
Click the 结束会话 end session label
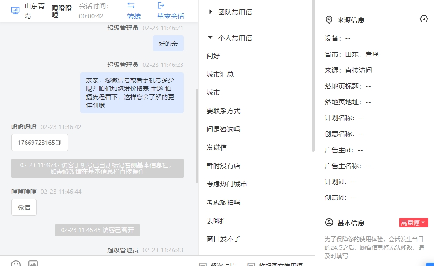tap(171, 16)
